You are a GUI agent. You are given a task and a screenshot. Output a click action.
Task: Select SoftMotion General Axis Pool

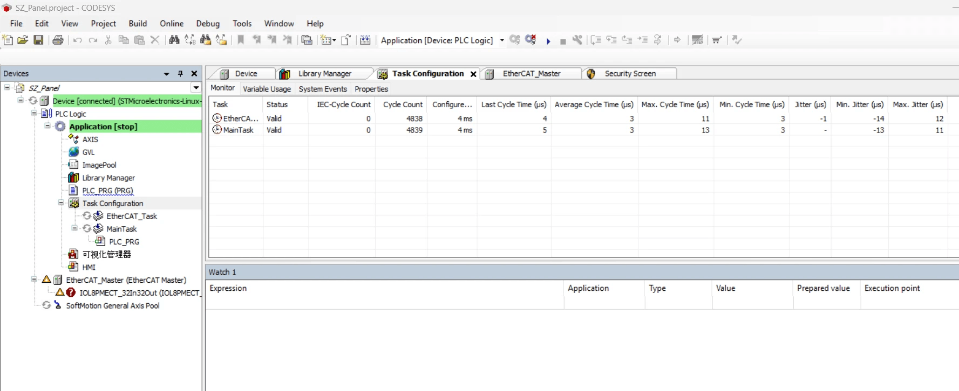pyautogui.click(x=113, y=305)
